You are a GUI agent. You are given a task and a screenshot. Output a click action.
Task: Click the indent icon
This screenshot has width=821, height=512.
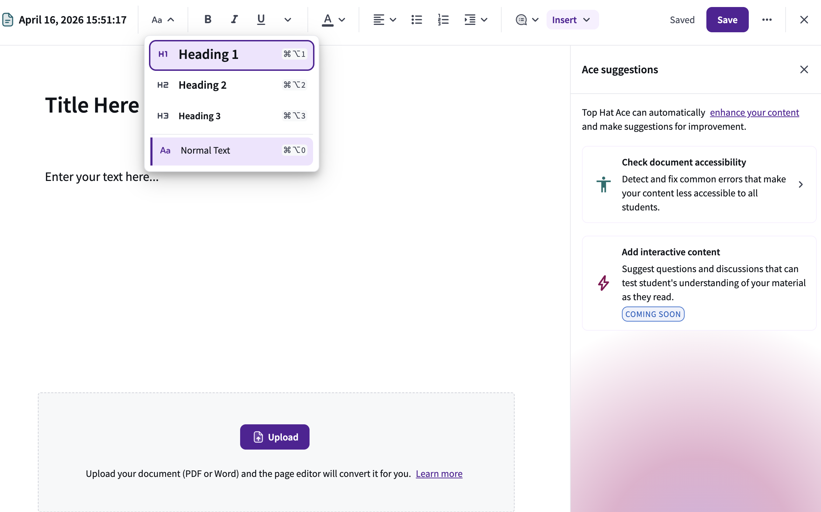click(470, 20)
